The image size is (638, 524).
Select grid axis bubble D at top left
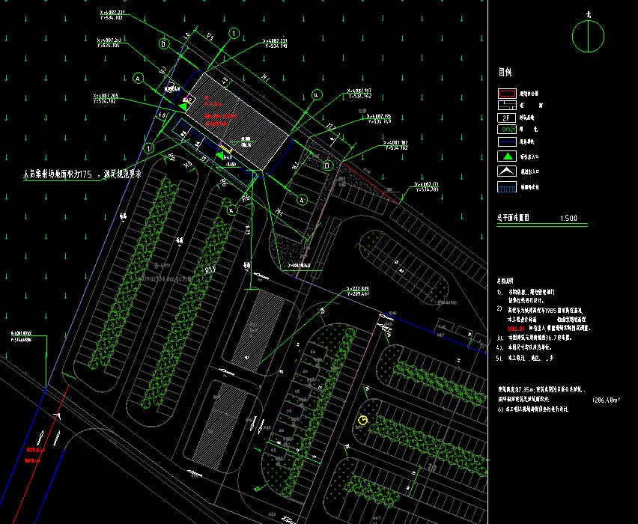click(x=162, y=43)
